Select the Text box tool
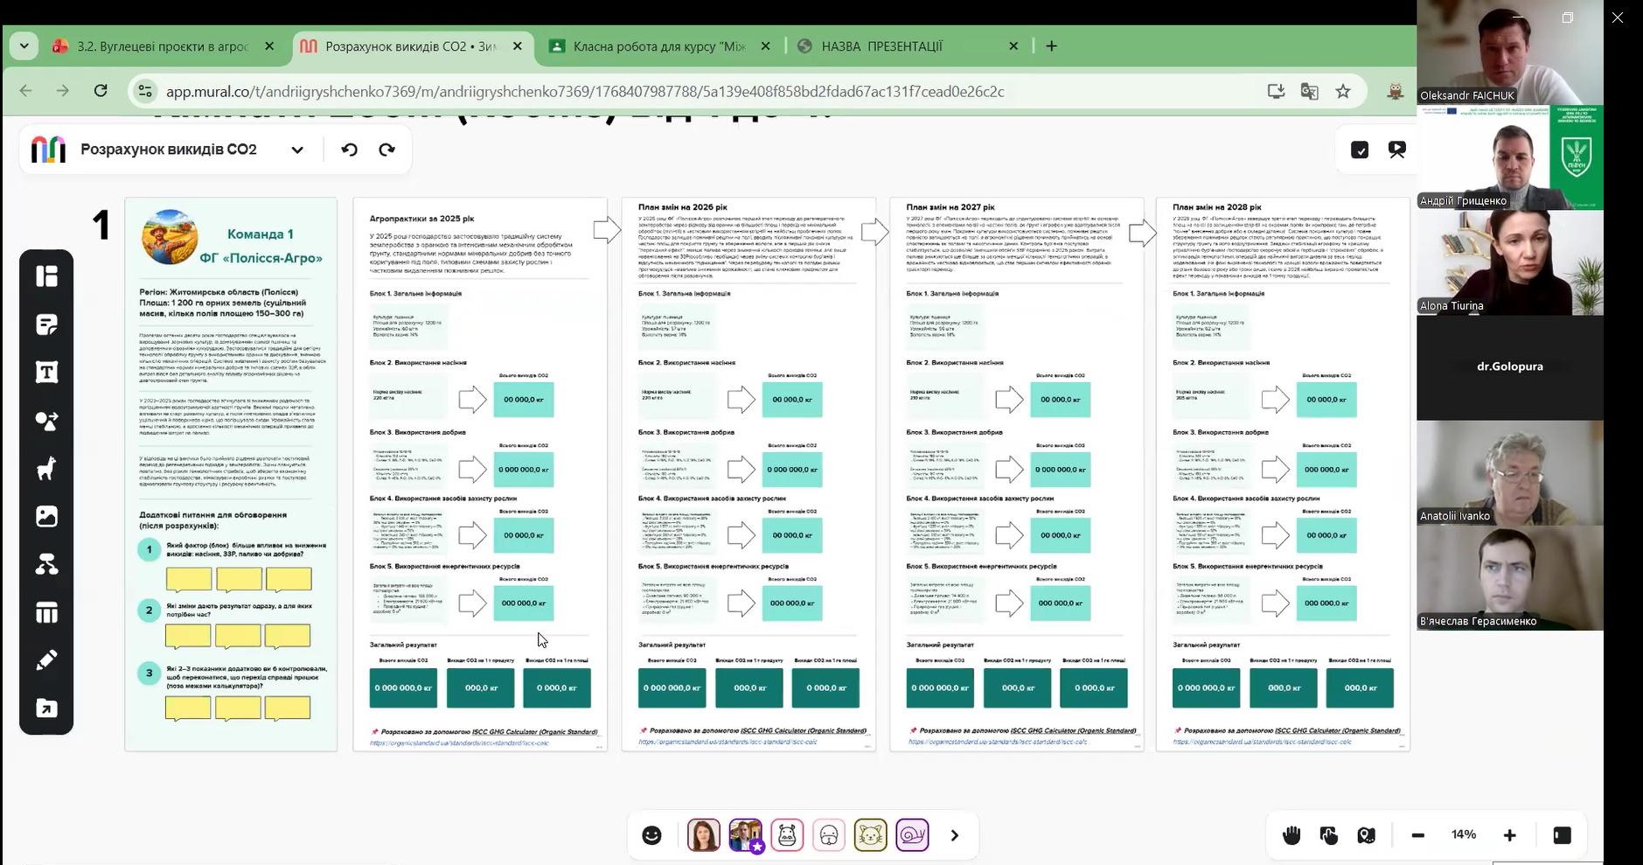This screenshot has height=865, width=1643. (46, 373)
